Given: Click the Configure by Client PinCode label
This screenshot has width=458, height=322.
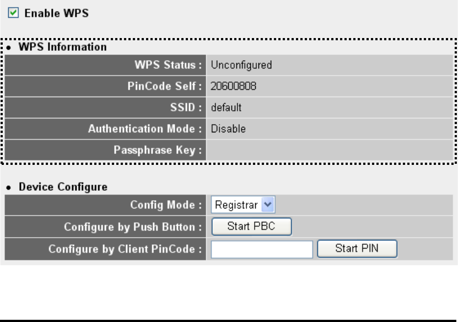Looking at the screenshot, I should (x=125, y=249).
